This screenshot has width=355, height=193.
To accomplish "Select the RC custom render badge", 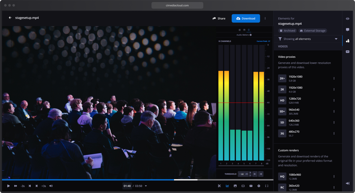I will click(x=282, y=188).
